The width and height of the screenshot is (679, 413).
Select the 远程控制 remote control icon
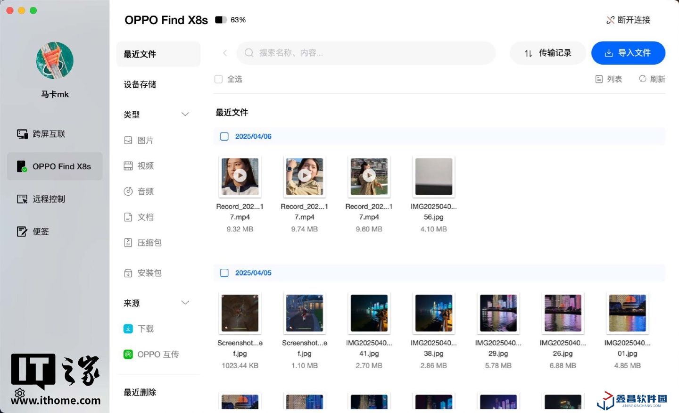(22, 199)
